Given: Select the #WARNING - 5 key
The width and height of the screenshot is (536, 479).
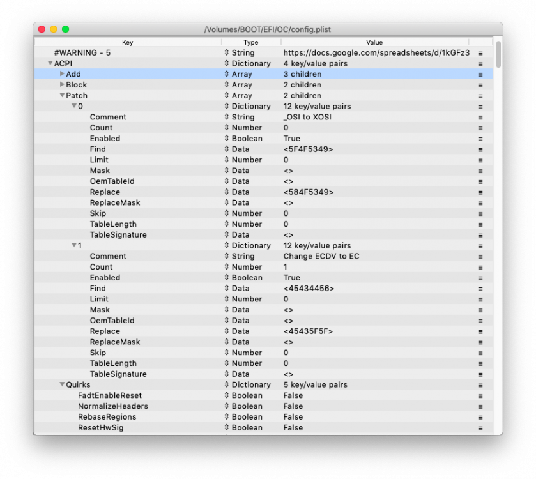Looking at the screenshot, I should pos(82,52).
